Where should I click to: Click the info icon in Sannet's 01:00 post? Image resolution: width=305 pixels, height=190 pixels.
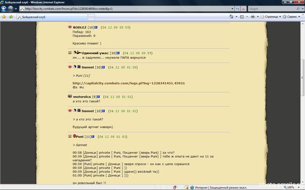click(x=103, y=67)
